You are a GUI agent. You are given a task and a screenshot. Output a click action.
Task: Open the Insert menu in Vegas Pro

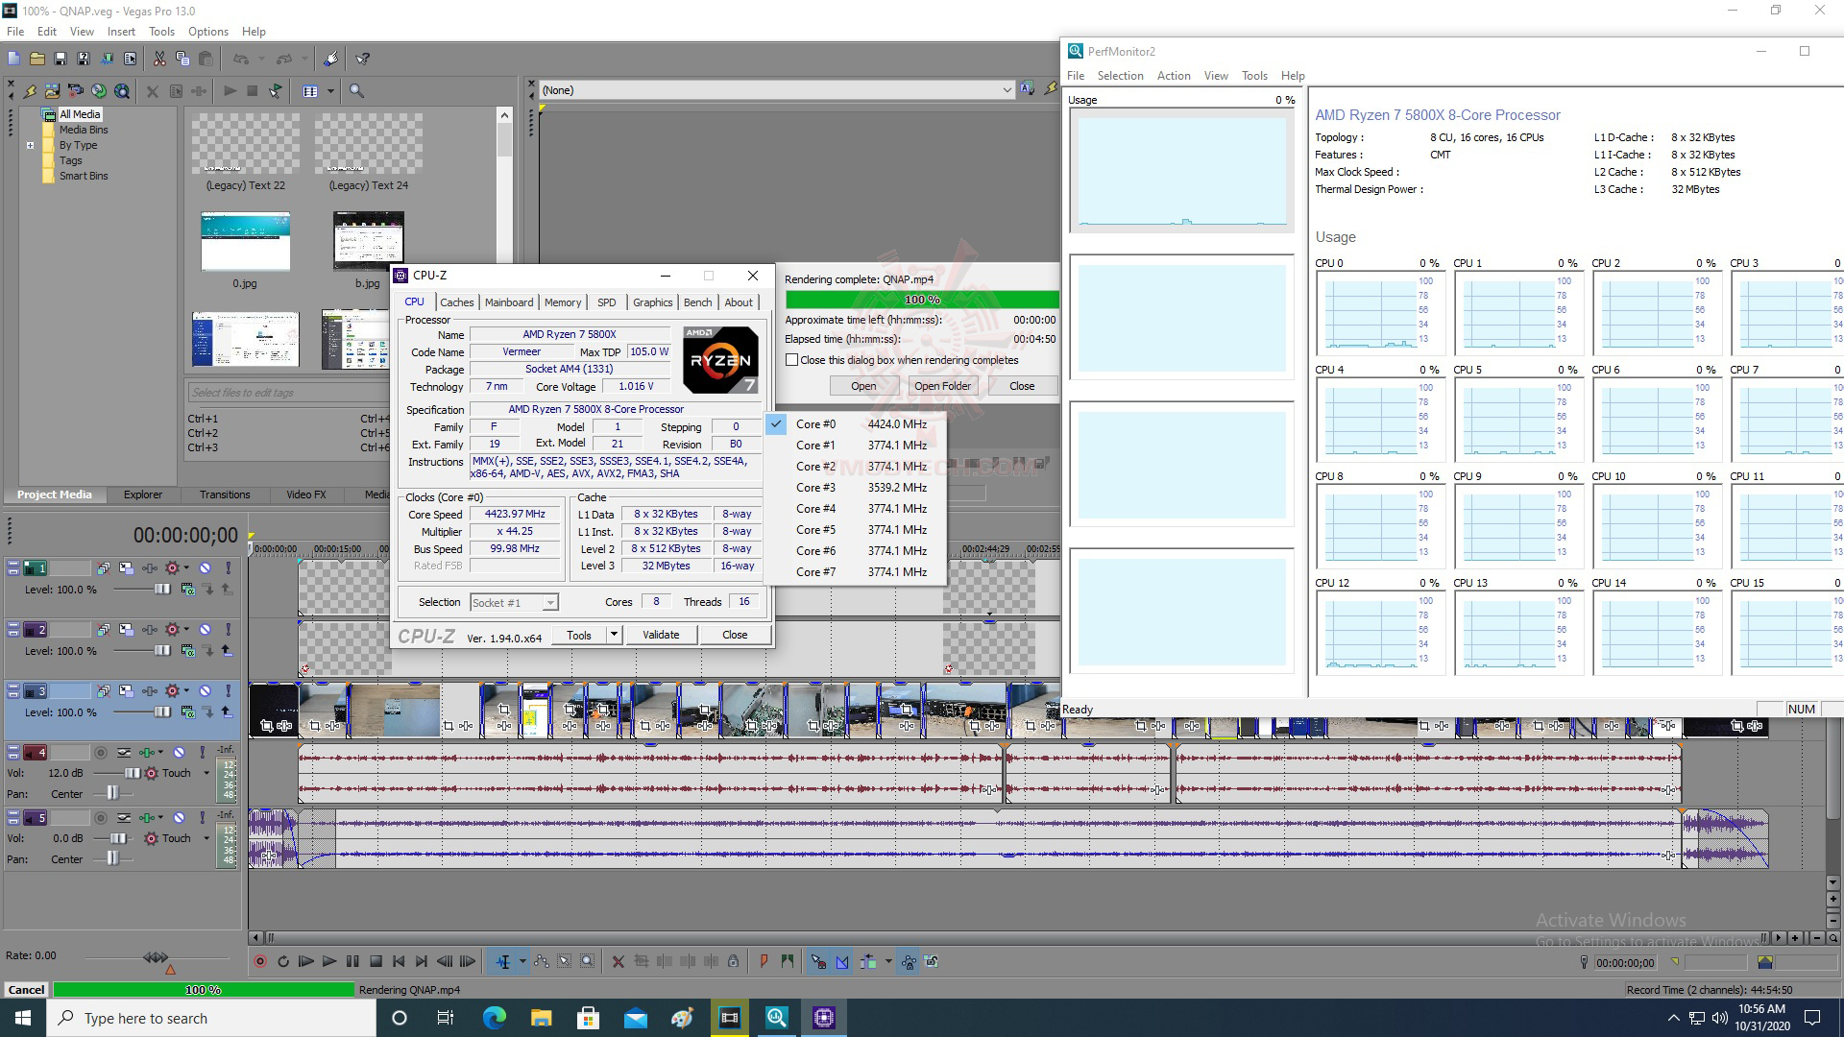(x=121, y=32)
